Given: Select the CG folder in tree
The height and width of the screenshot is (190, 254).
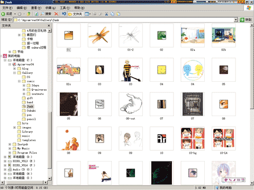Looking at the screenshot, I should 29,77.
